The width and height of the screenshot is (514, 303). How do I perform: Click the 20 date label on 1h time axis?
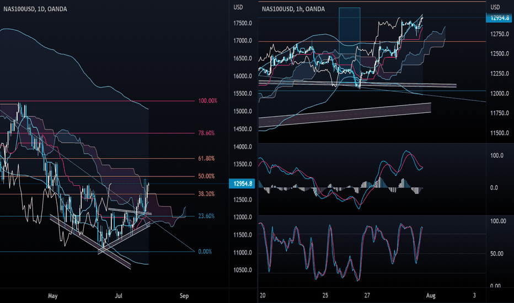click(x=263, y=295)
